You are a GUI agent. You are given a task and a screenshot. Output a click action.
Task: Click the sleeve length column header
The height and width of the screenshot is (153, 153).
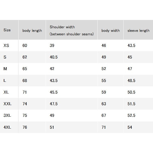pos(138,31)
